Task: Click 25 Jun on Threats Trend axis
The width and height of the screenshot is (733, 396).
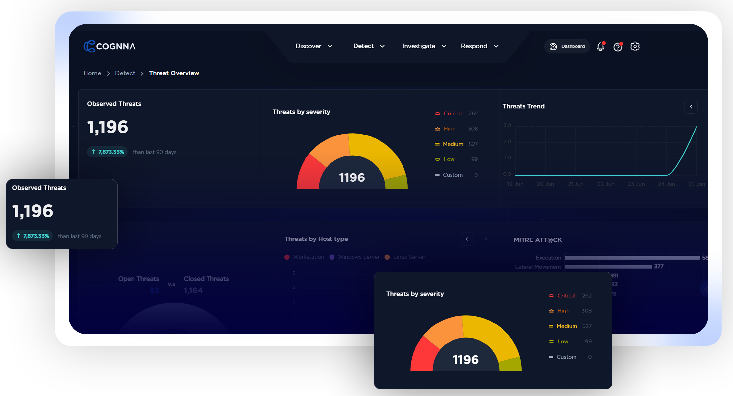Action: pyautogui.click(x=696, y=184)
